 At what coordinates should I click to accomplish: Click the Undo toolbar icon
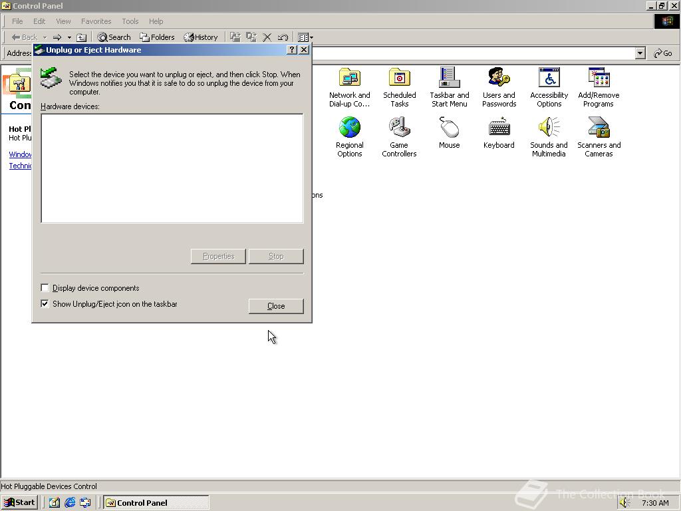283,37
